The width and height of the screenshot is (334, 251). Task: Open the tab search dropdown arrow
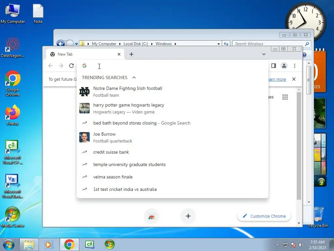(x=264, y=54)
